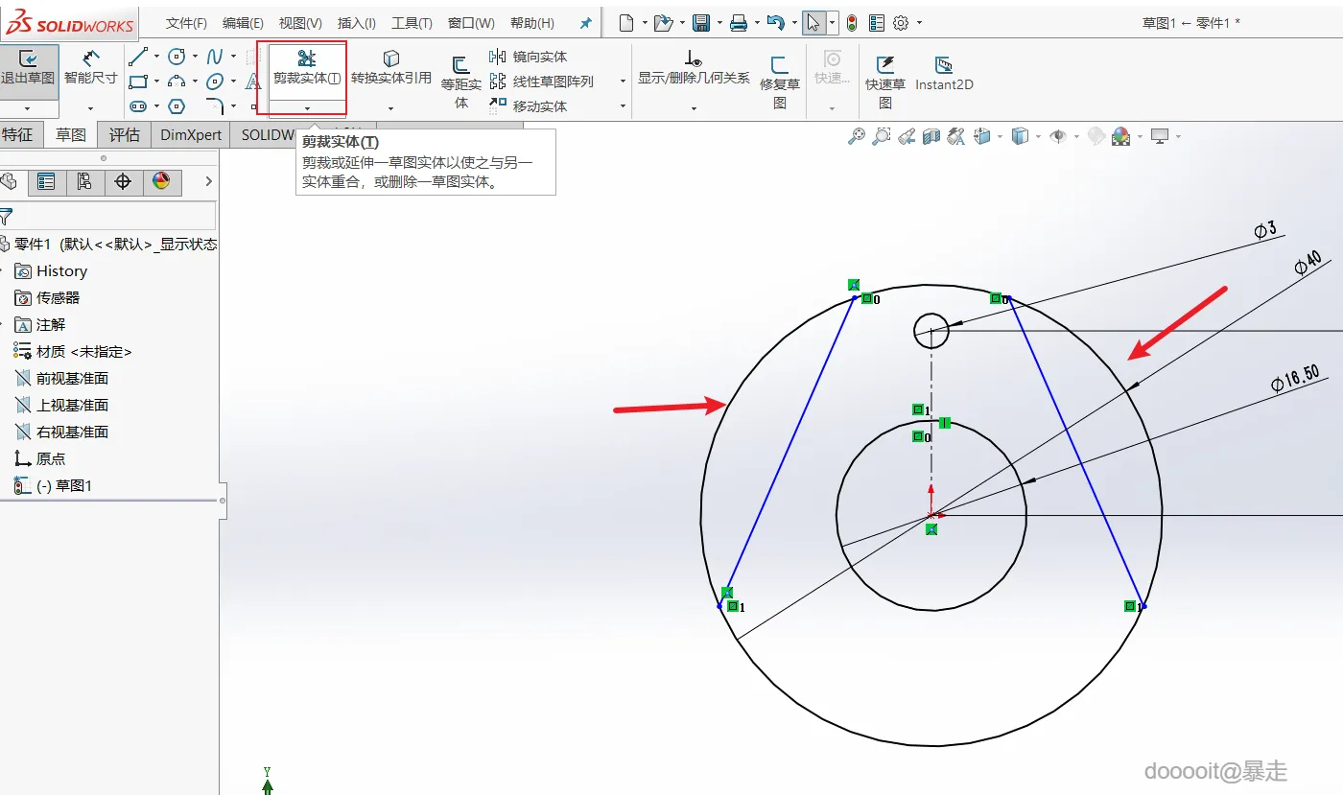Toggle the Instant2D button
The image size is (1343, 795).
pos(944,73)
